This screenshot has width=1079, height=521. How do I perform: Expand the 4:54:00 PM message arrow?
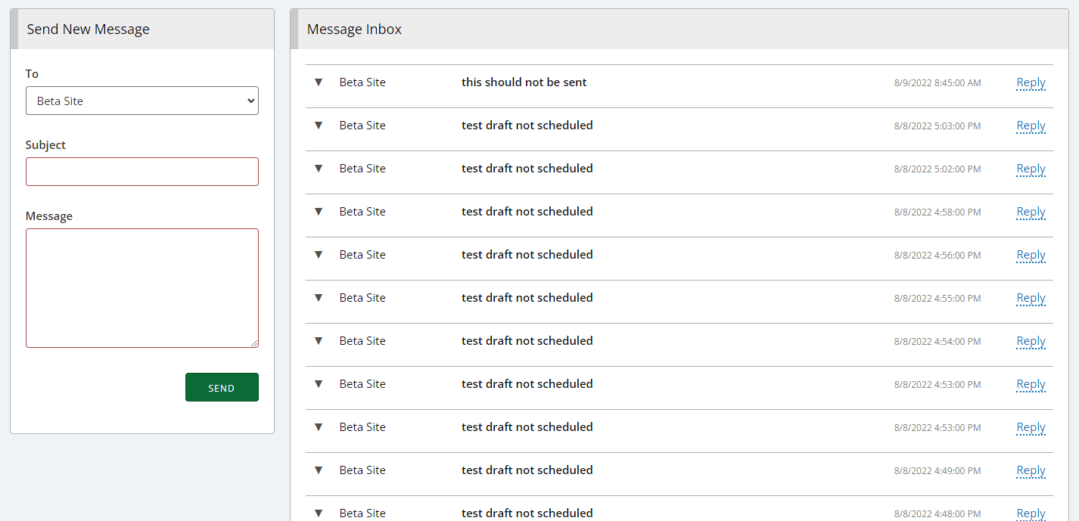319,341
